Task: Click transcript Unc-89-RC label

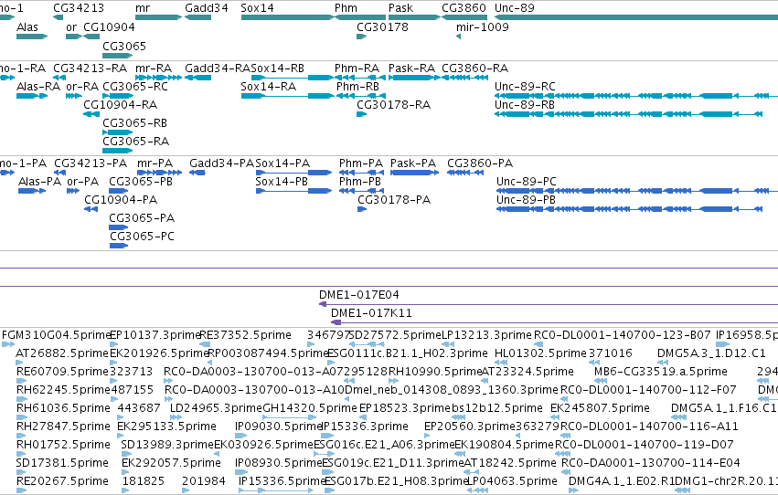Action: [525, 86]
